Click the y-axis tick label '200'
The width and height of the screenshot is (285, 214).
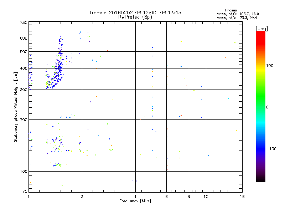coord(24,120)
